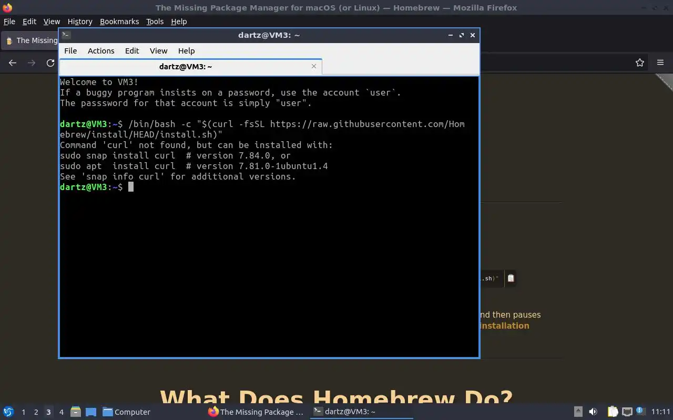This screenshot has width=673, height=420.
Task: Open Firefox Bookmarks menu
Action: click(x=119, y=22)
